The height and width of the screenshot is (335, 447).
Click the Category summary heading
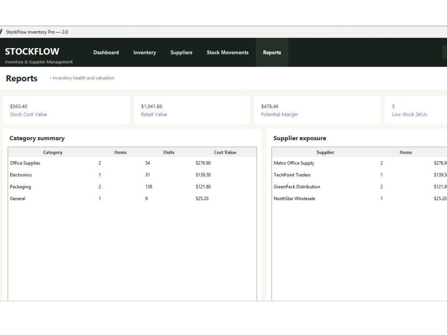(37, 138)
